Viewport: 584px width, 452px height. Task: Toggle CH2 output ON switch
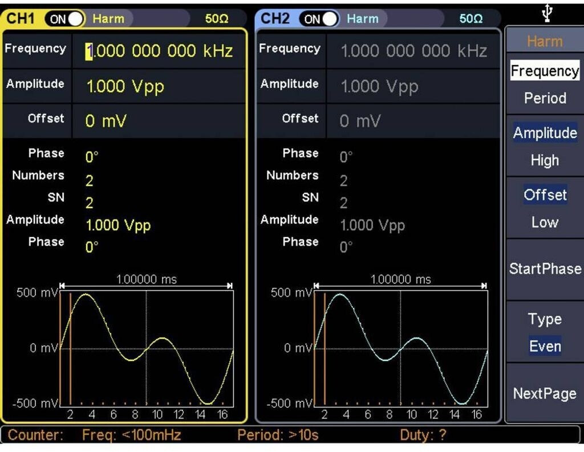[x=320, y=19]
